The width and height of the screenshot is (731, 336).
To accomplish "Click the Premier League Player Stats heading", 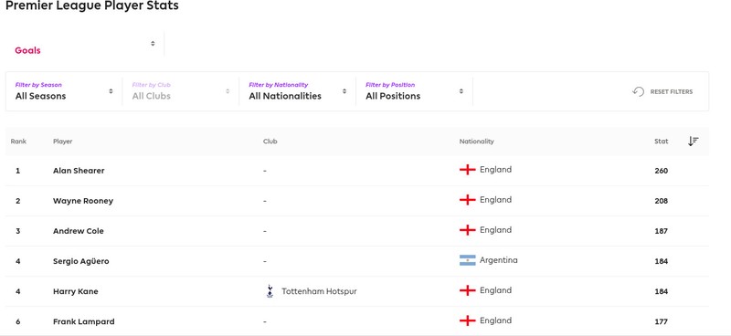I will [x=92, y=6].
